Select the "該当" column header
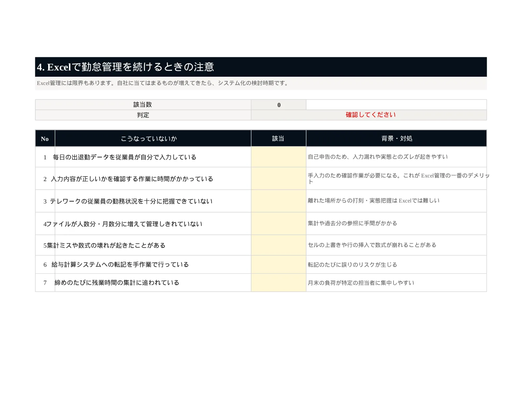Image resolution: width=522 pixels, height=403 pixels. (x=278, y=139)
